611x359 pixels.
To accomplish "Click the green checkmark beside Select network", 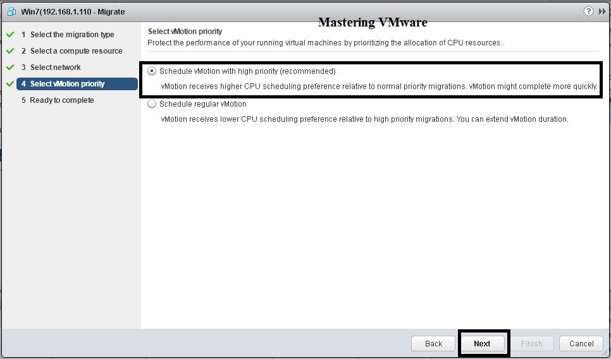I will pyautogui.click(x=10, y=68).
